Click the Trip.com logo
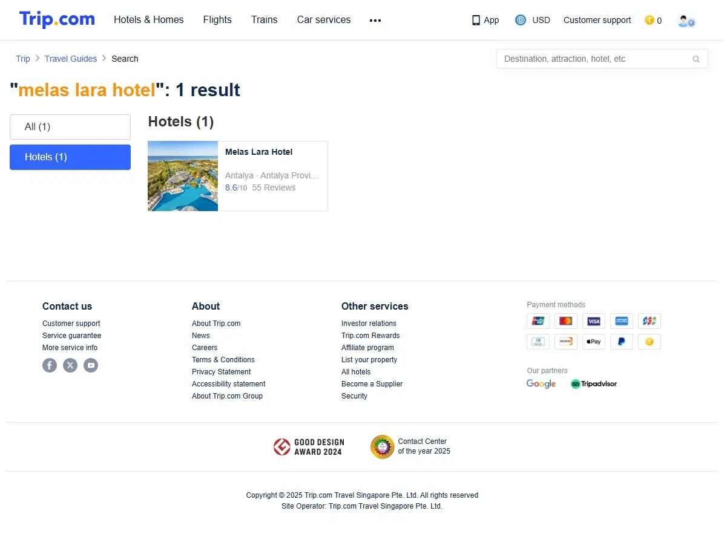Image resolution: width=724 pixels, height=557 pixels. (x=57, y=19)
